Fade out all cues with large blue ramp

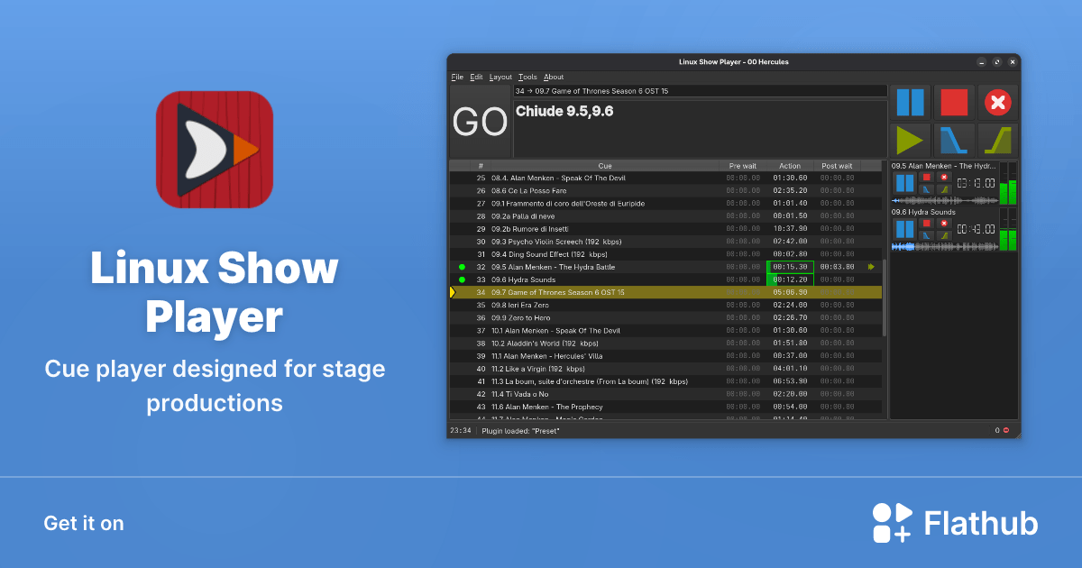(954, 140)
